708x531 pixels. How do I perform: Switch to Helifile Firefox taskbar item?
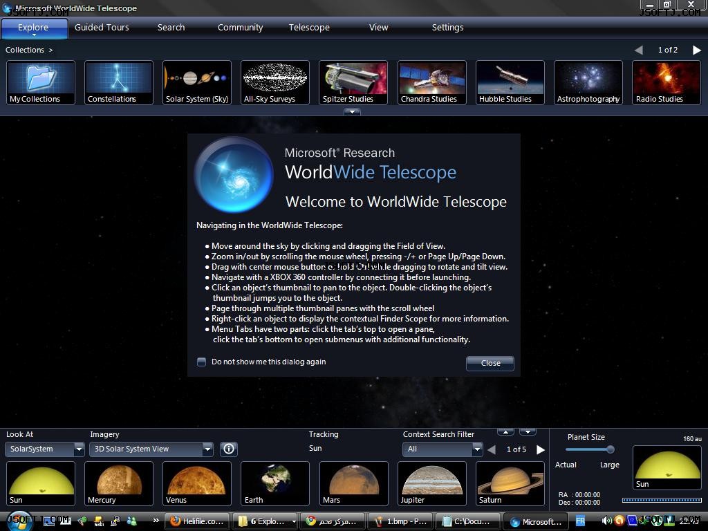tap(197, 521)
